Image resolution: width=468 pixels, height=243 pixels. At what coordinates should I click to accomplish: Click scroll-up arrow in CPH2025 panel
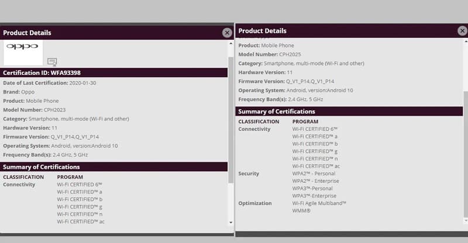(466, 41)
